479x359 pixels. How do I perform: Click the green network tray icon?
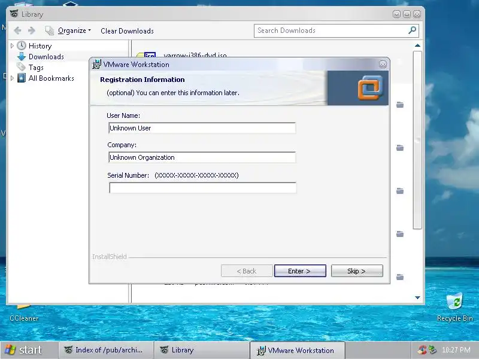click(432, 350)
